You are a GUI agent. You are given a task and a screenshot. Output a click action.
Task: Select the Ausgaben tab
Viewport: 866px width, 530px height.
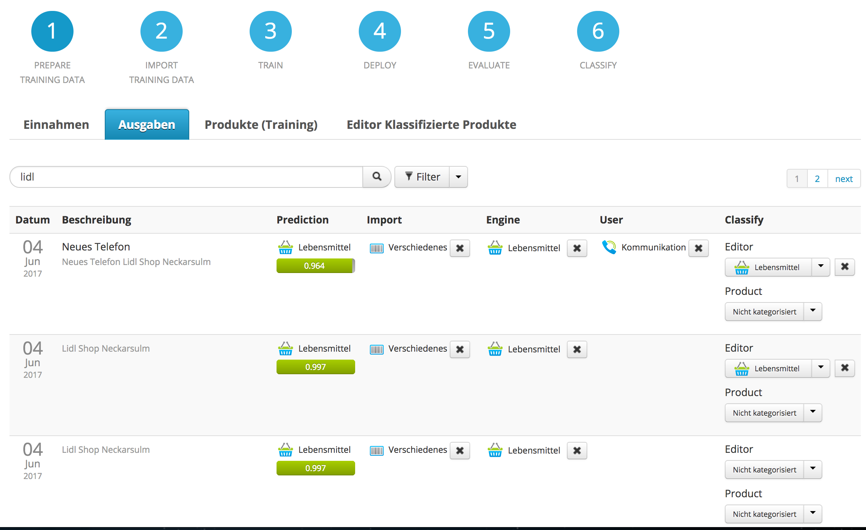click(x=147, y=124)
